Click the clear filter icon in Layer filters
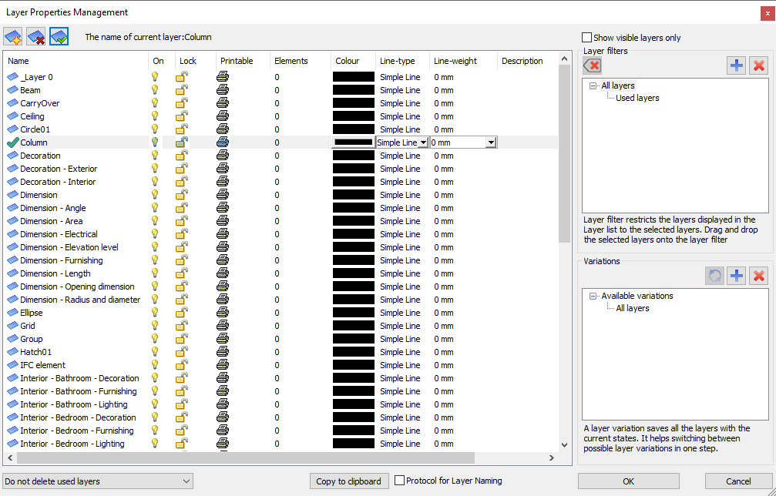The height and width of the screenshot is (496, 776). (x=592, y=65)
